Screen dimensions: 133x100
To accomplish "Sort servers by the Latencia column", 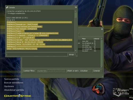I will (x=96, y=39).
